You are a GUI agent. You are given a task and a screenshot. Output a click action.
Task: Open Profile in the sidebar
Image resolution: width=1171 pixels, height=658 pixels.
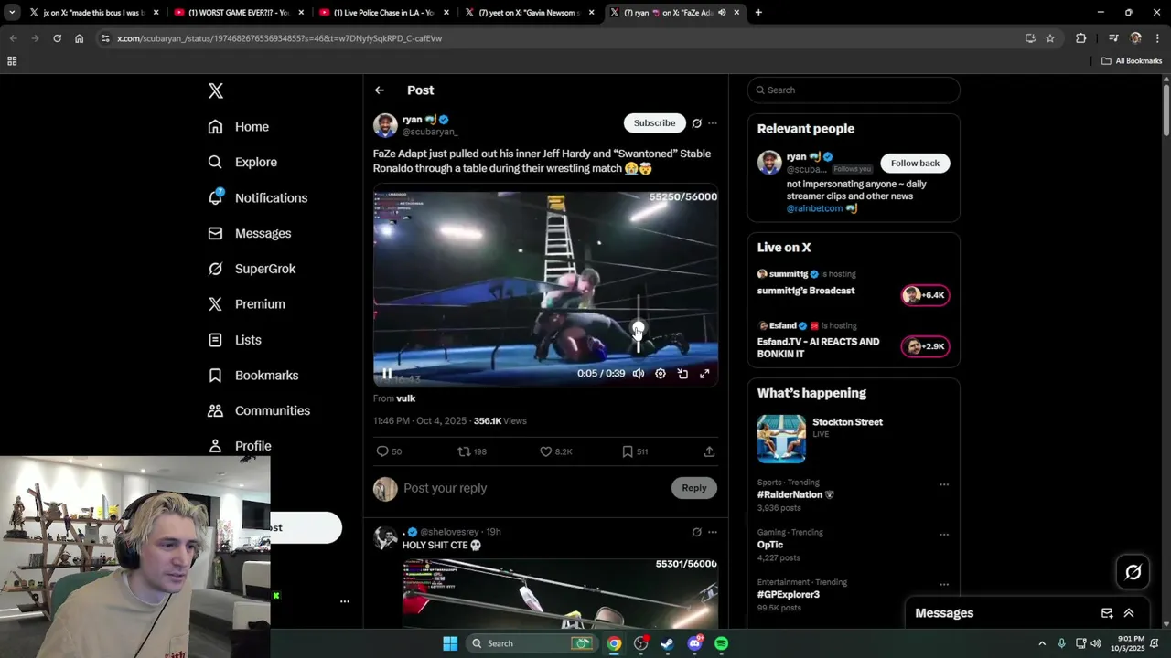tap(240, 446)
